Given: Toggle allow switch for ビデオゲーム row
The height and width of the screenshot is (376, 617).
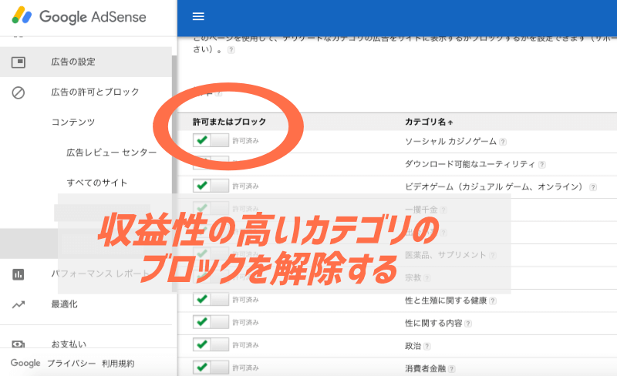Looking at the screenshot, I should 211,186.
